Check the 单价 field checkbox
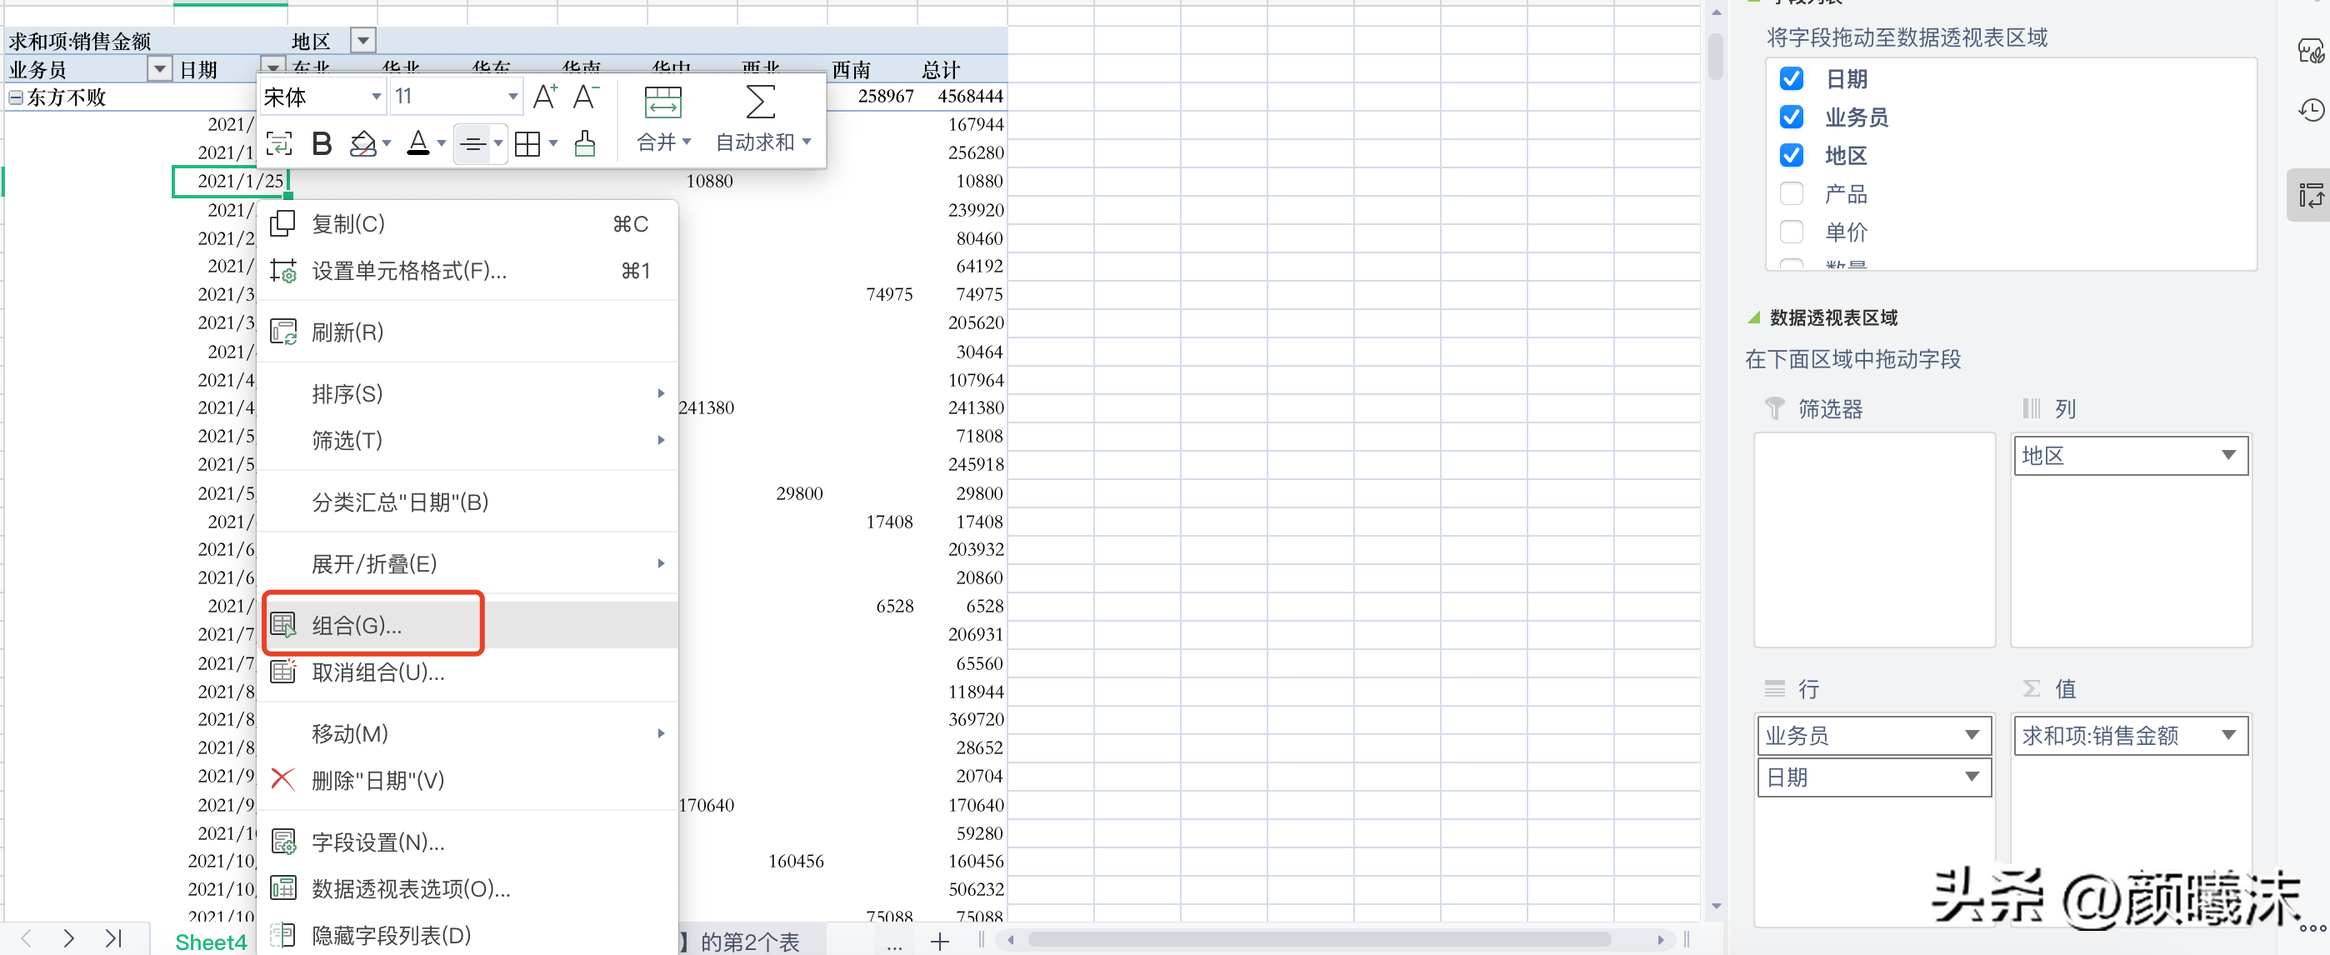 1791,232
